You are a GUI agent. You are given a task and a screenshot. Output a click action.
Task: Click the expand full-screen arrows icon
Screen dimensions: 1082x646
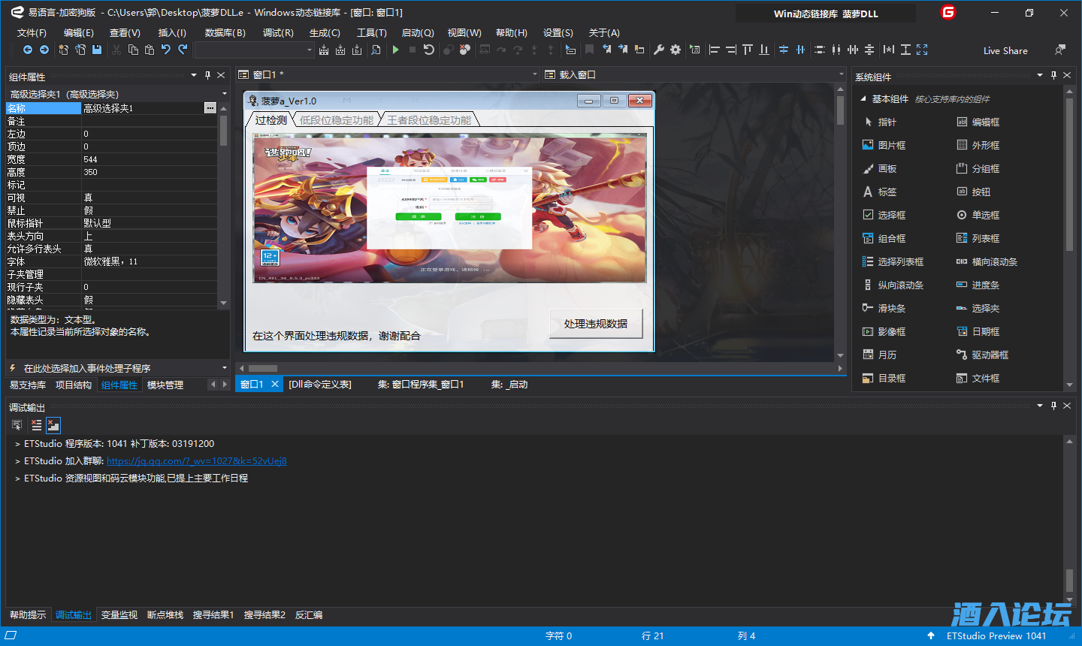[922, 50]
